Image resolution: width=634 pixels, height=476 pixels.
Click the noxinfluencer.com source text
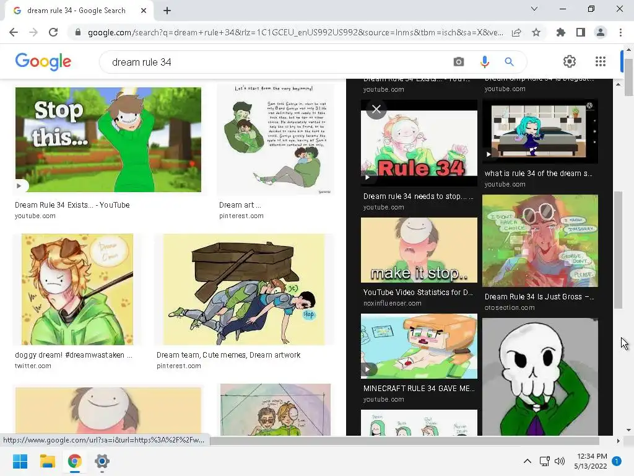pyautogui.click(x=392, y=303)
